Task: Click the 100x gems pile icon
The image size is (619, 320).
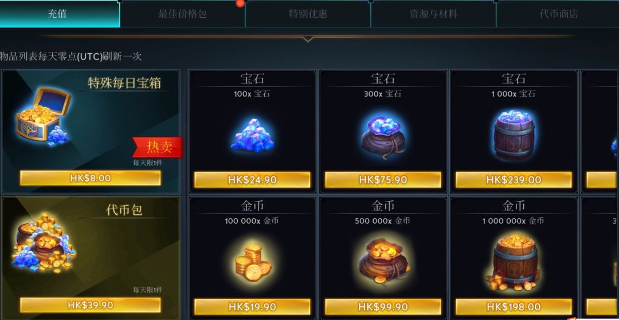Action: 253,135
